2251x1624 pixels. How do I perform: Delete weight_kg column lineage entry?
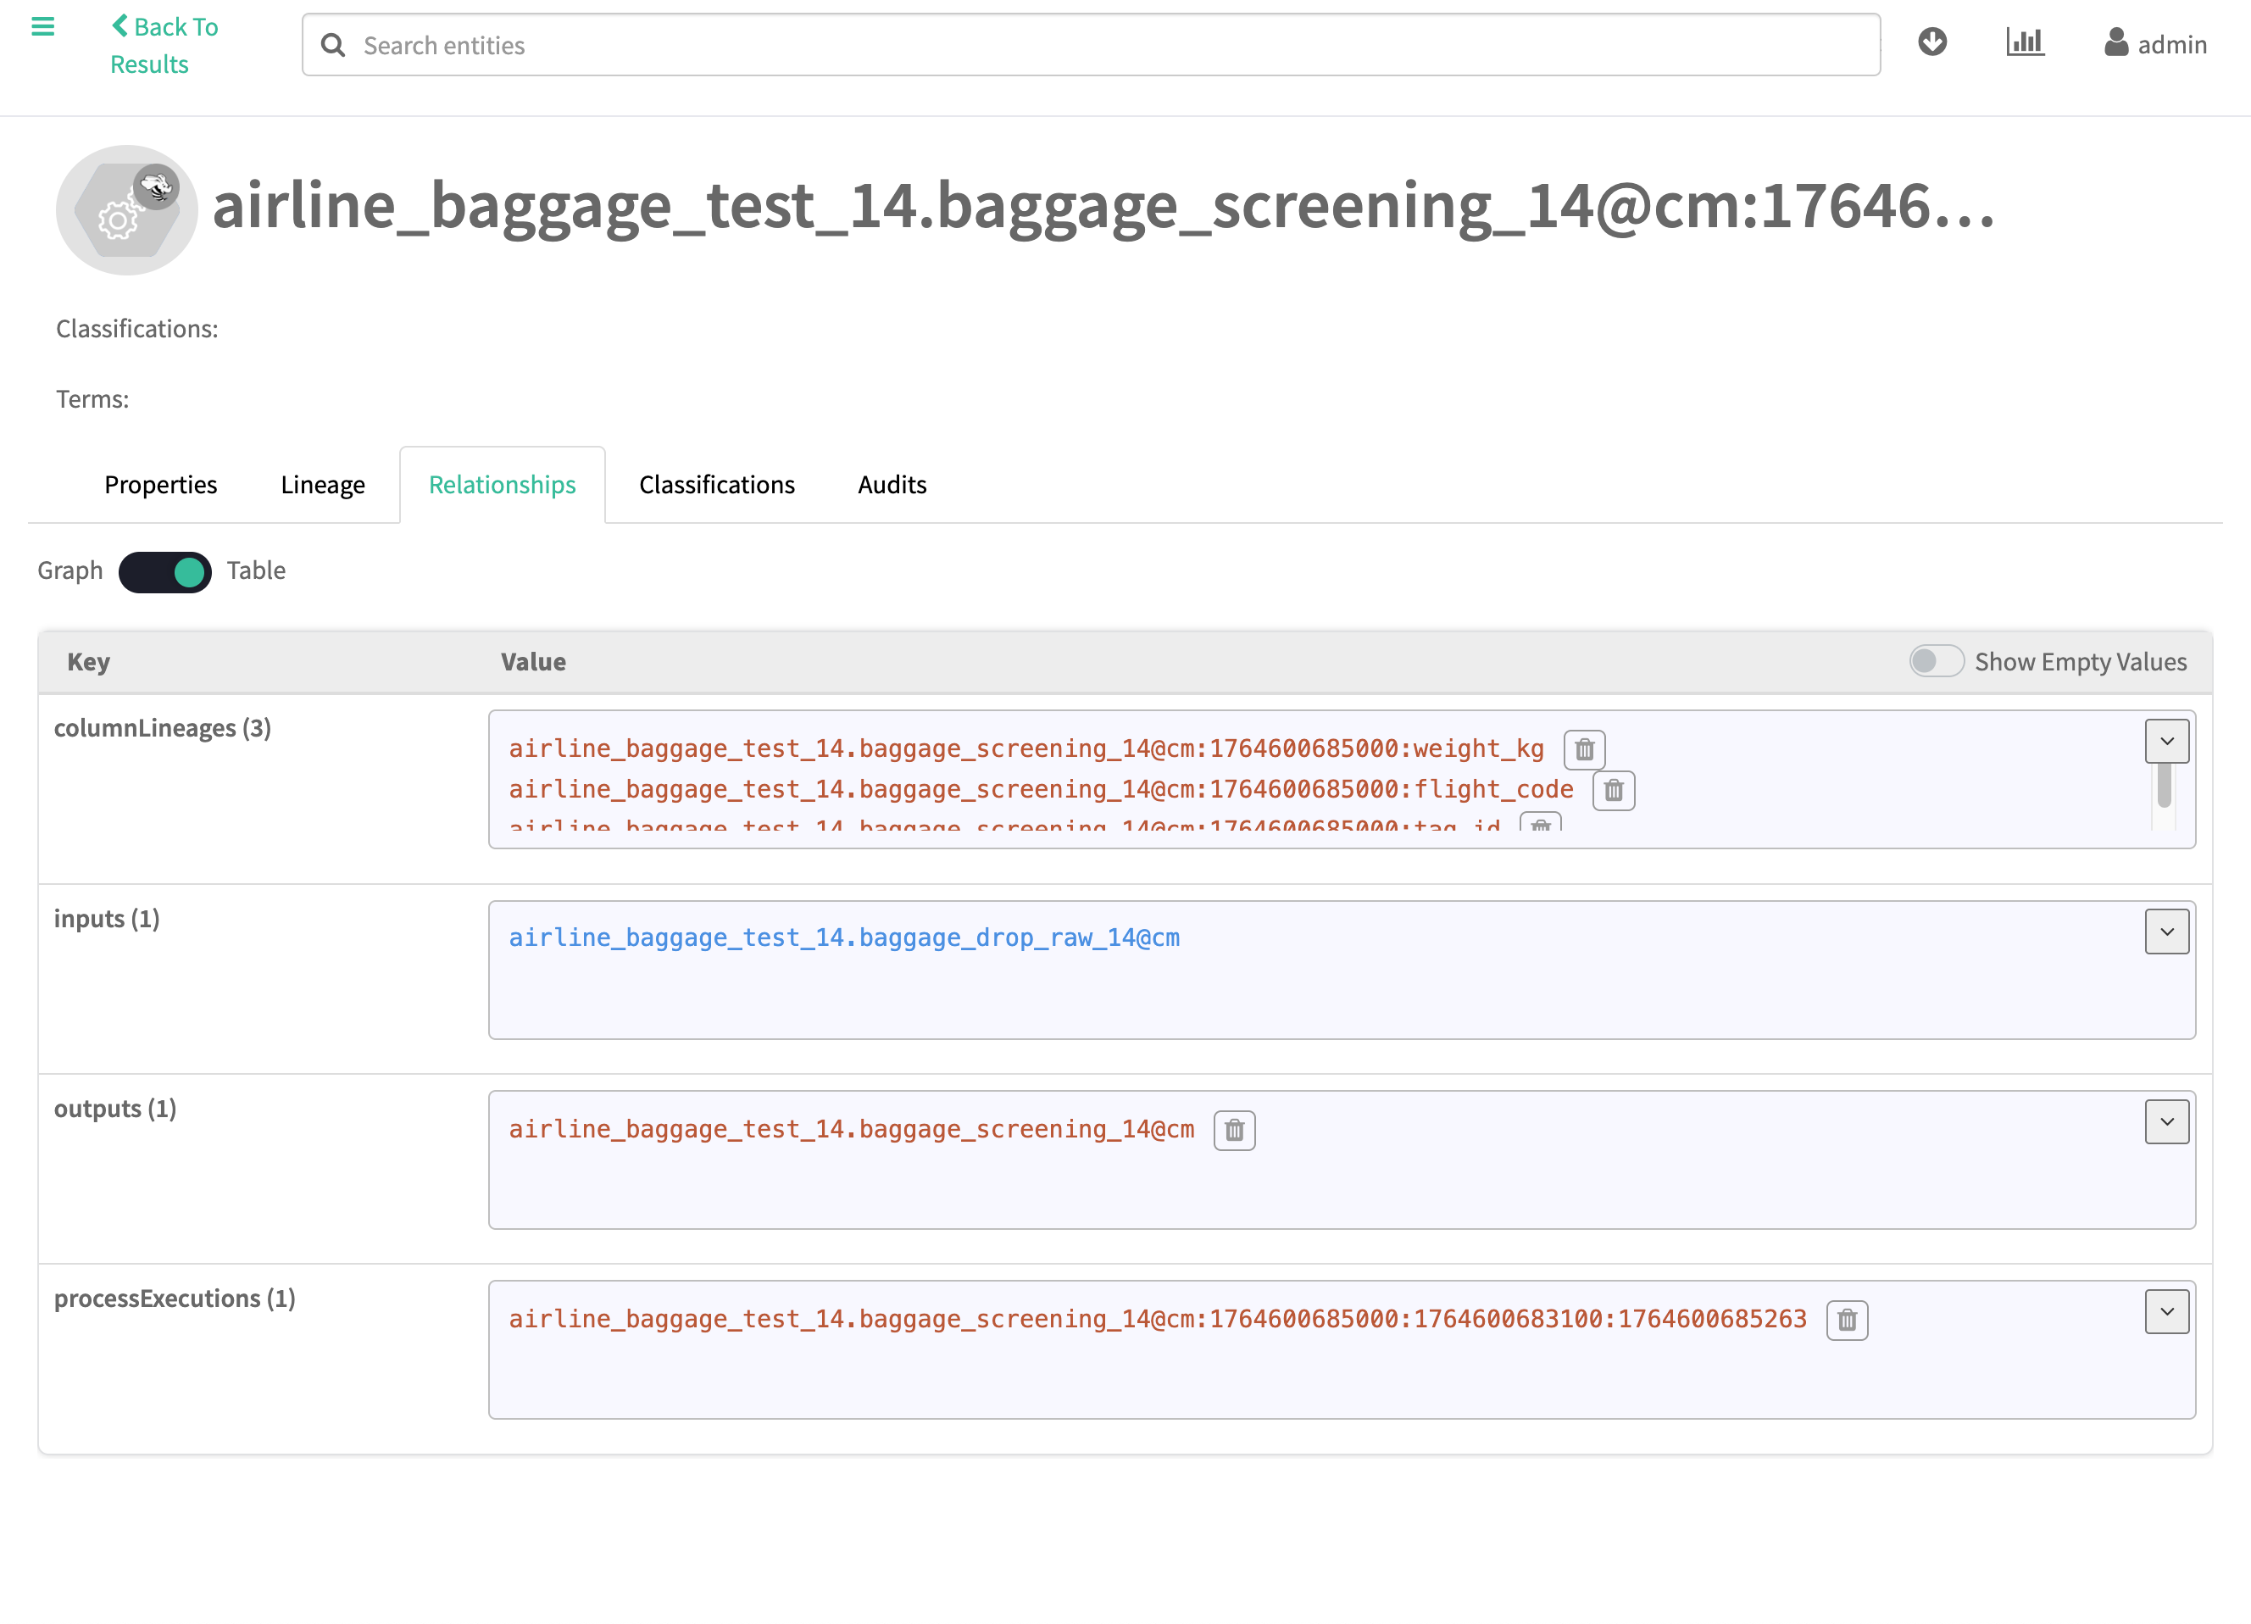[1584, 749]
